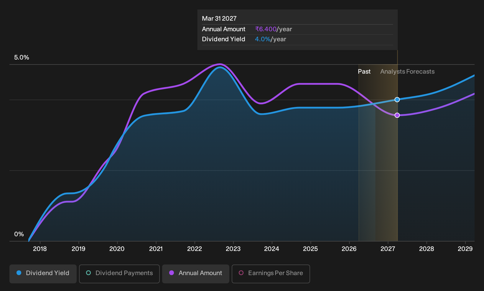Click the 2025 x-axis label
This screenshot has height=291, width=484.
[310, 249]
